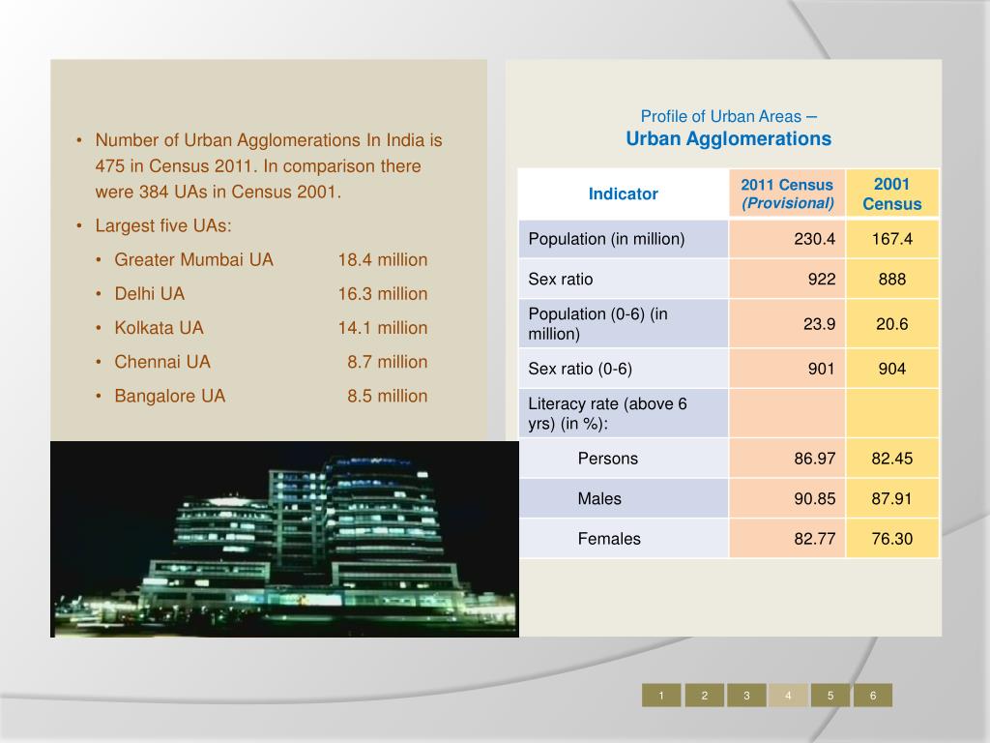Click the Bangalore UA bullet item
Viewport: 990px width, 743px height.
[169, 395]
